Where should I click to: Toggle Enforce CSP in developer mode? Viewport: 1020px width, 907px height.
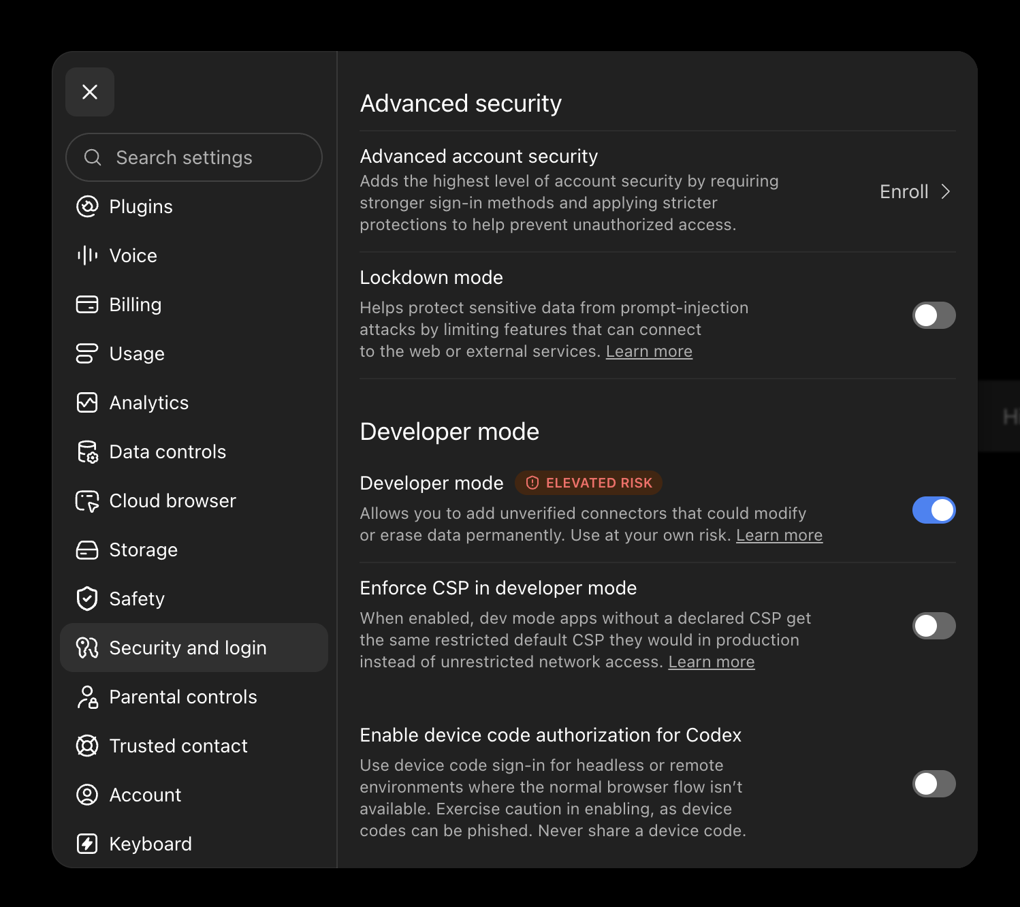tap(934, 626)
